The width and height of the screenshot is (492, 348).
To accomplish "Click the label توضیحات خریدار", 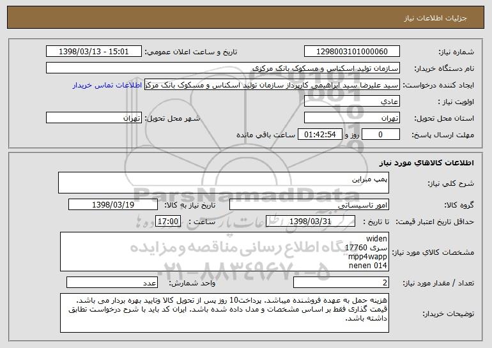I will point(448,314).
